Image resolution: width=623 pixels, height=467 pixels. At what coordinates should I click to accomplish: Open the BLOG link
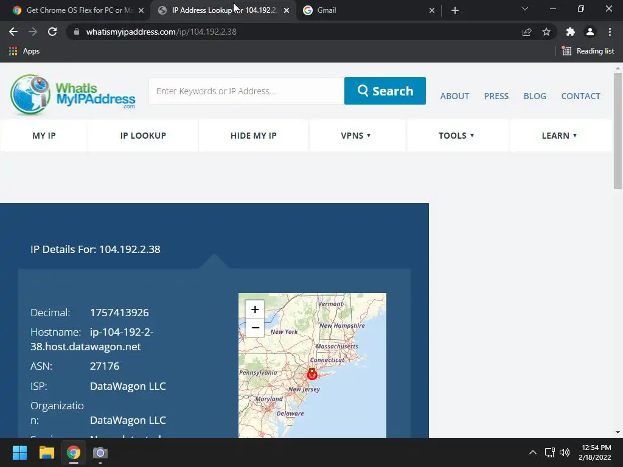pyautogui.click(x=535, y=96)
